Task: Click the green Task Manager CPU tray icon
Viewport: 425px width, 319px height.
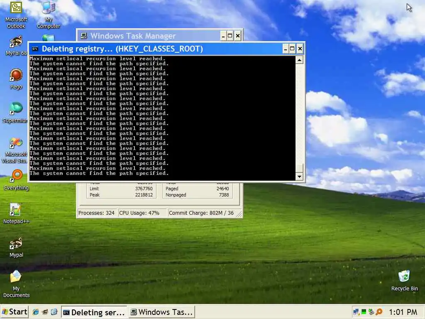Action: coord(364,312)
